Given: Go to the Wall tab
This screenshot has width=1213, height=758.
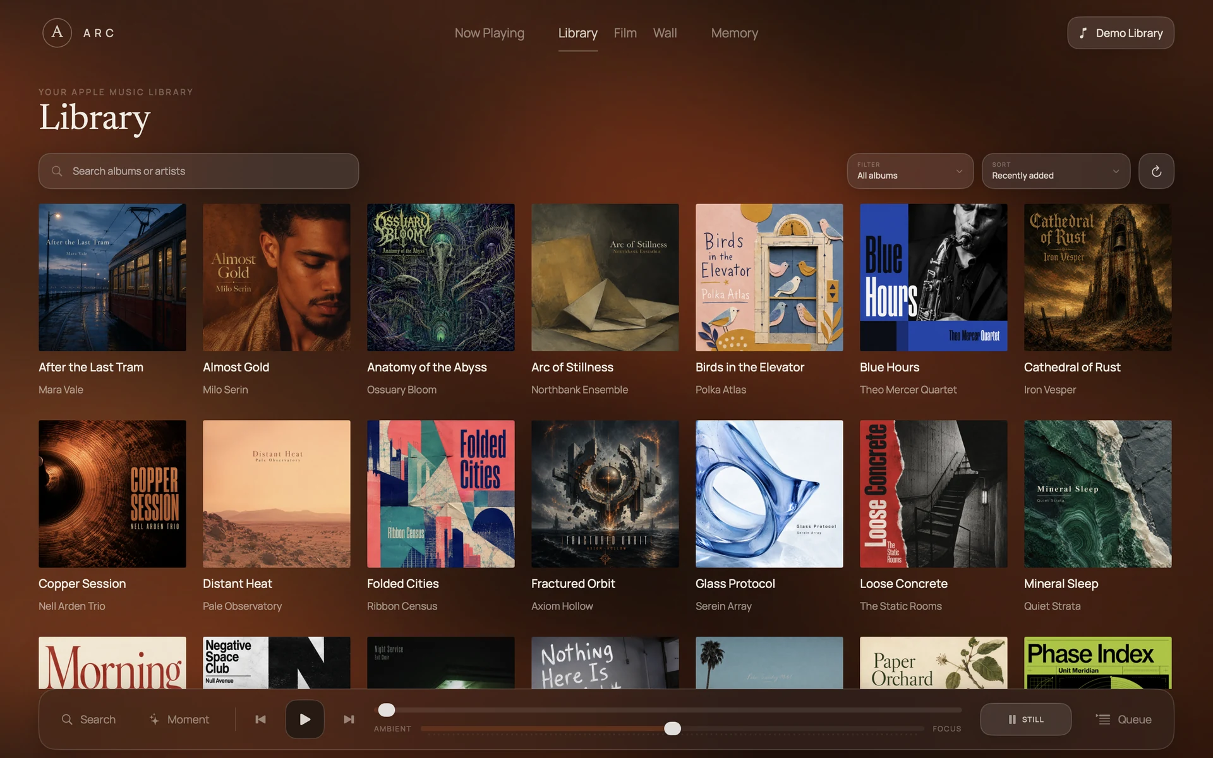Looking at the screenshot, I should click(665, 33).
